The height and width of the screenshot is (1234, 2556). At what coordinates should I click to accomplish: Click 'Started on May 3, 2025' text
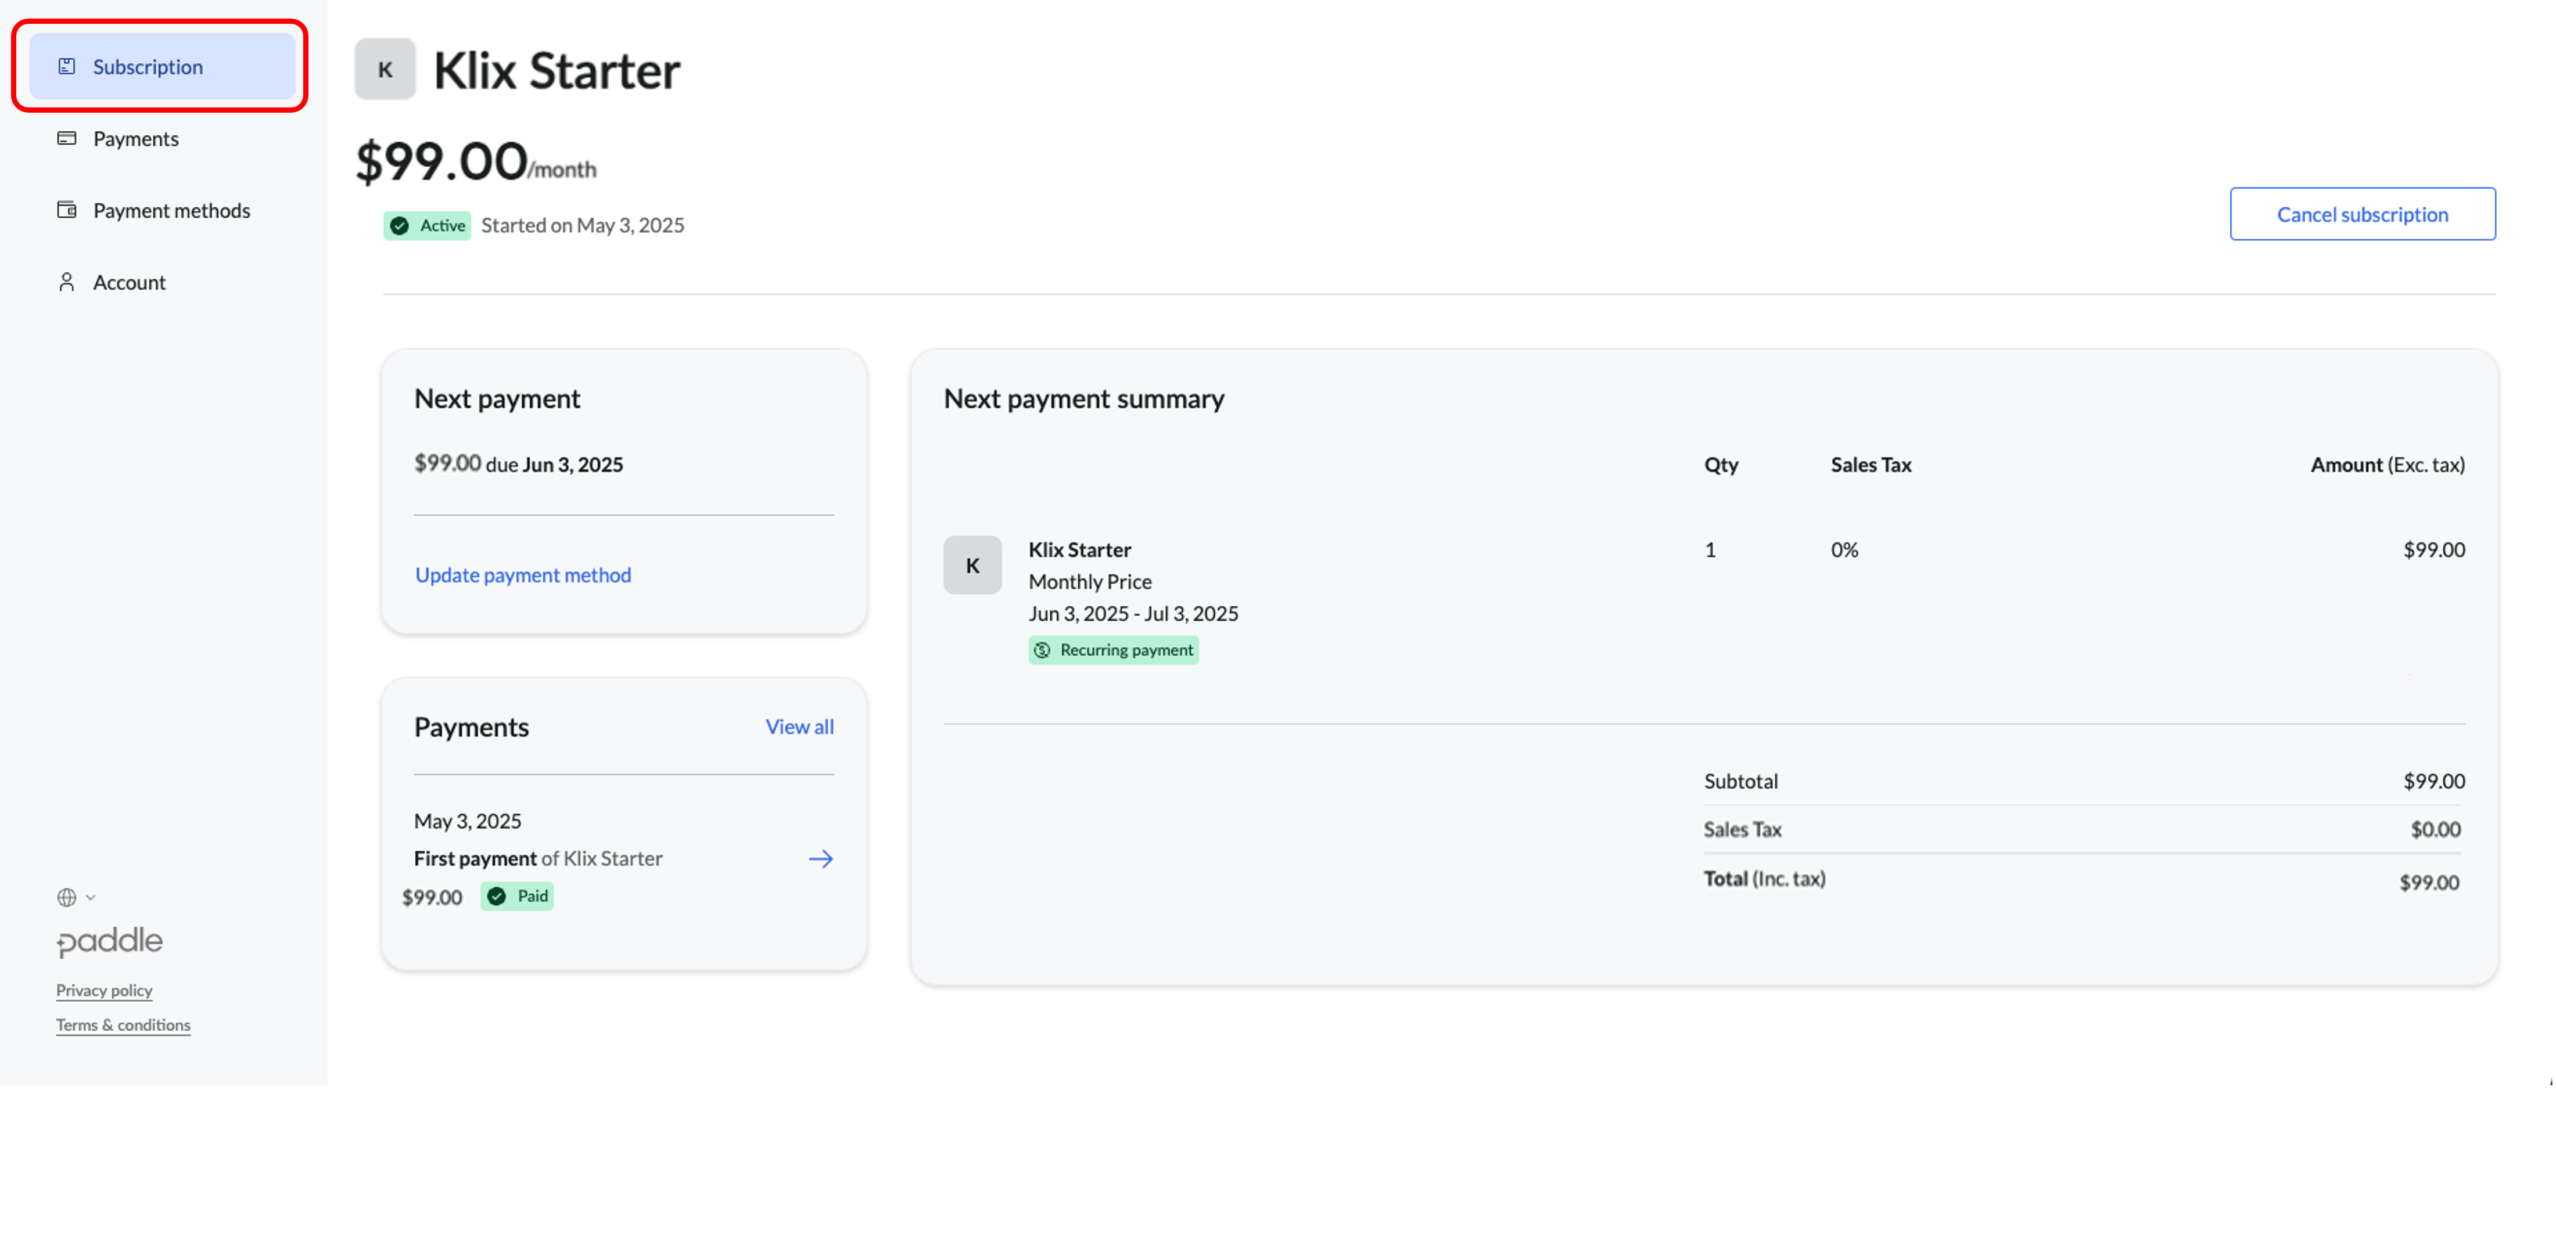coord(583,225)
